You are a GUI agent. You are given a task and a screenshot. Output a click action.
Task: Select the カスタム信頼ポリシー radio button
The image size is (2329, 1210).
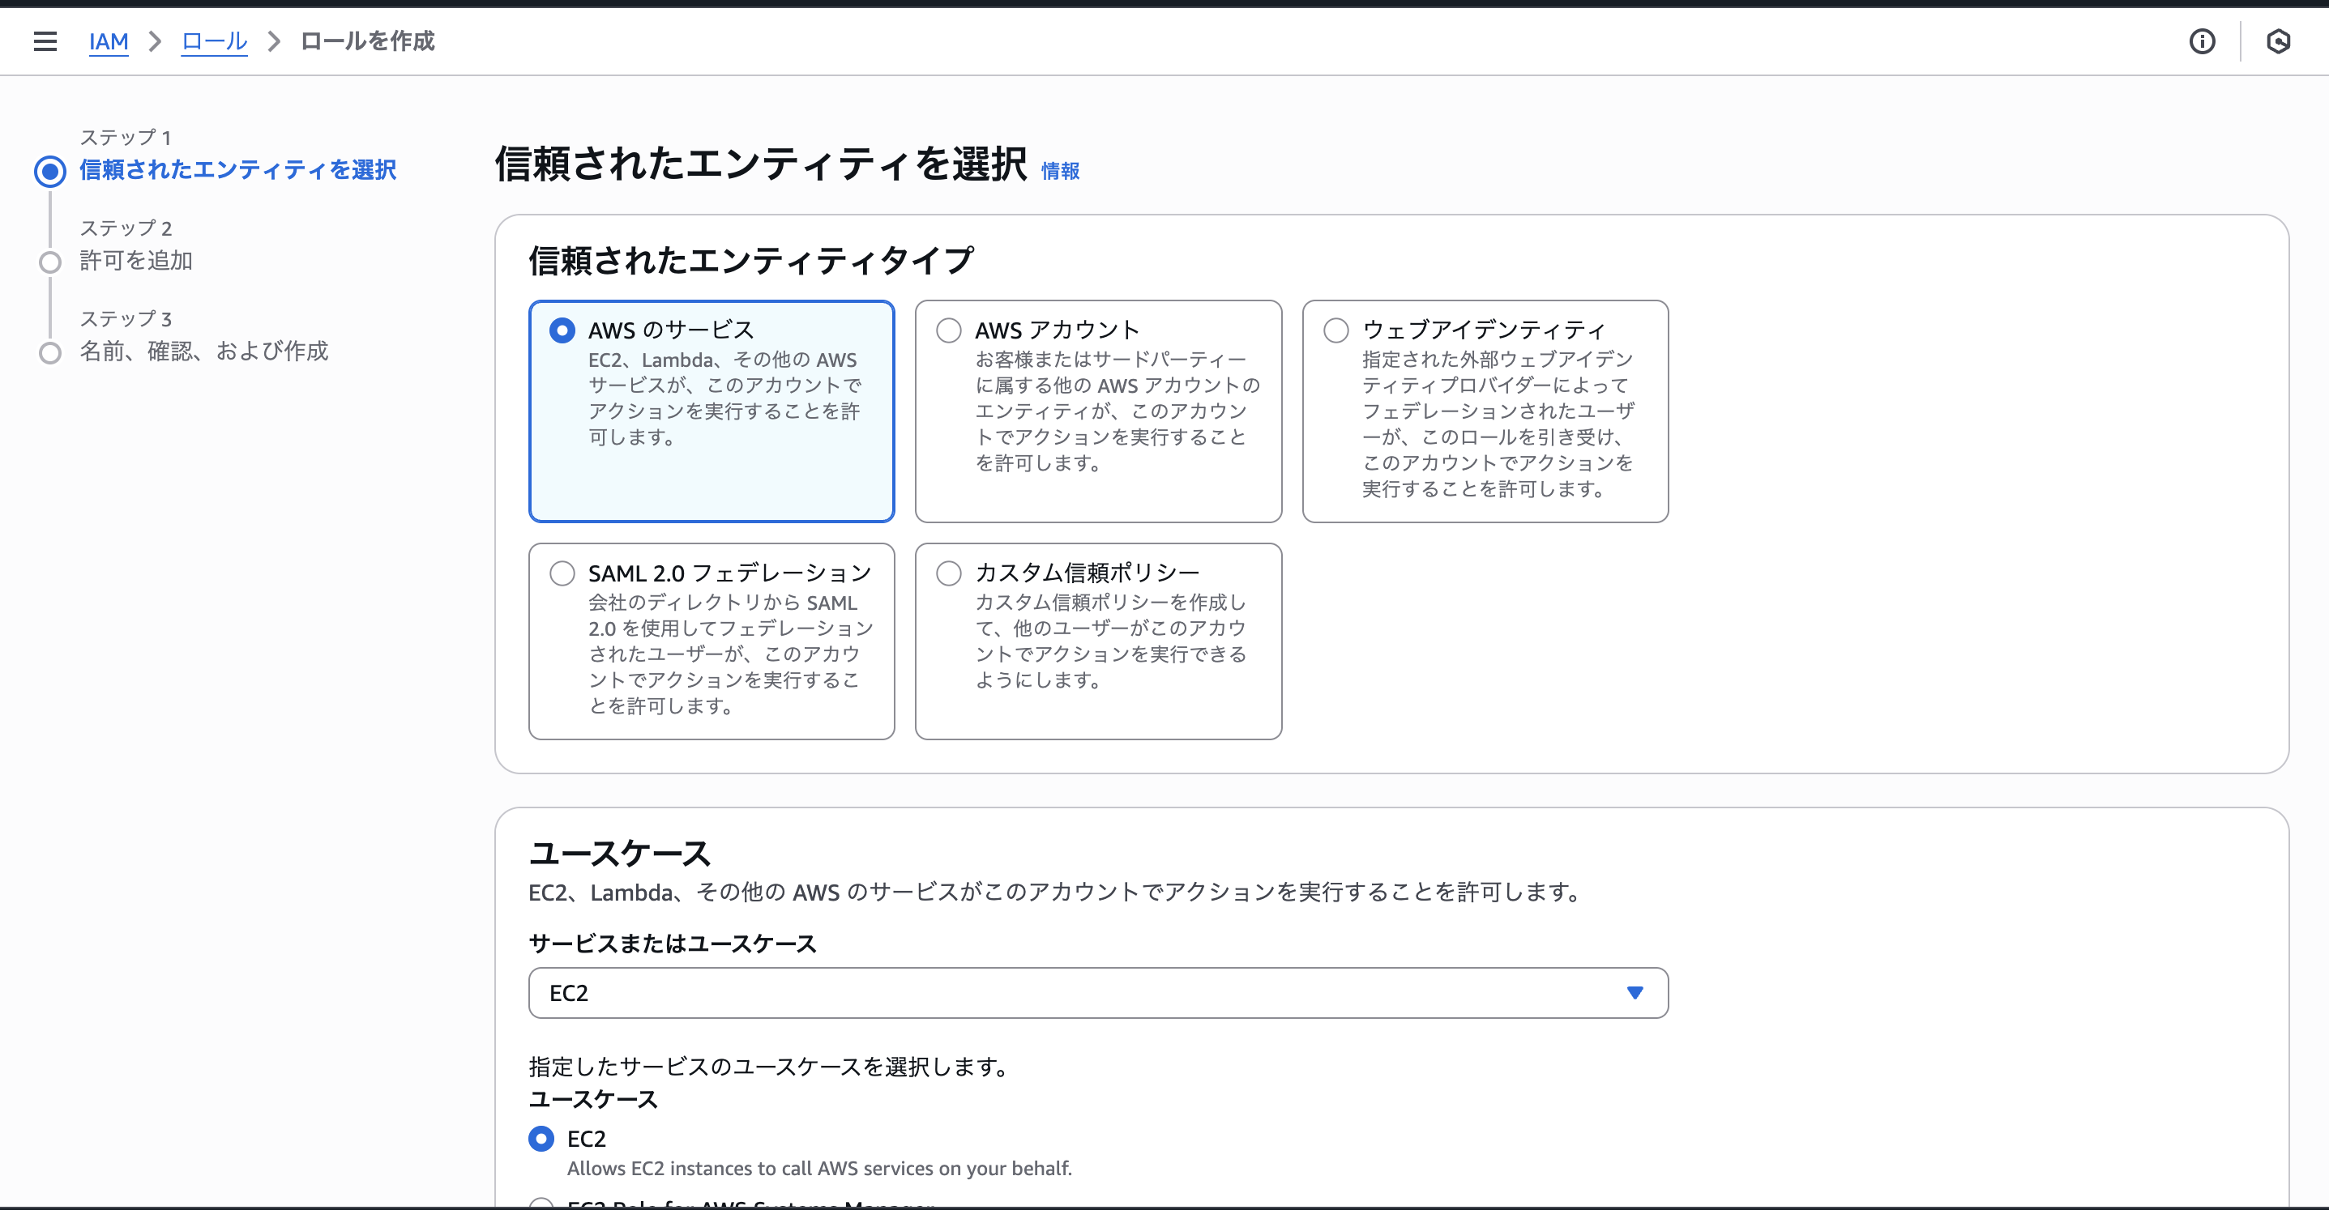pos(948,572)
